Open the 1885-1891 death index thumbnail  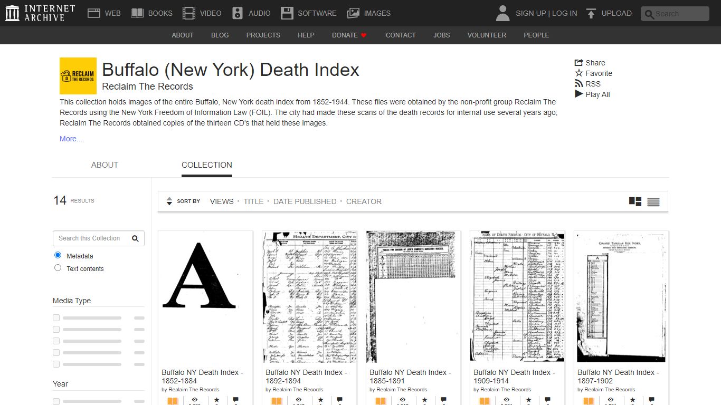click(x=413, y=297)
